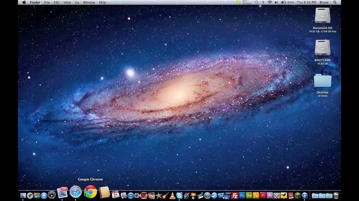Open the File menu

[47, 2]
